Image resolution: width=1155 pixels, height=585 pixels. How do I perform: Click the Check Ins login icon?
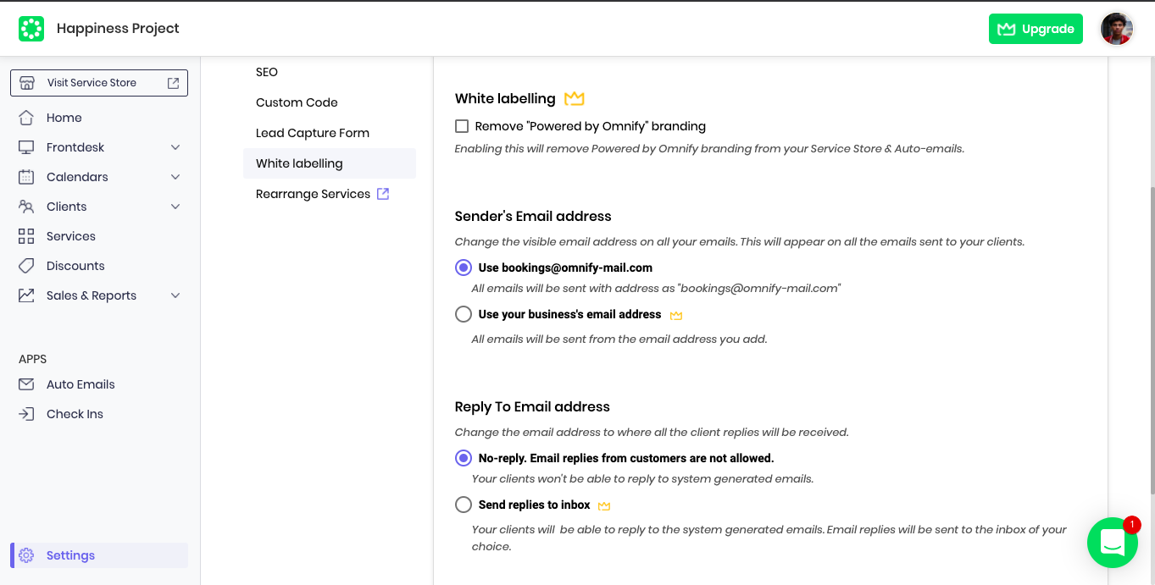(26, 414)
